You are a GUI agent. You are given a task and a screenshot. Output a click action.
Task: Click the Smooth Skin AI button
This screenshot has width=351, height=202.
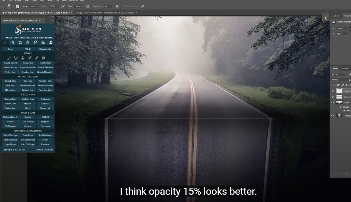(x=10, y=63)
